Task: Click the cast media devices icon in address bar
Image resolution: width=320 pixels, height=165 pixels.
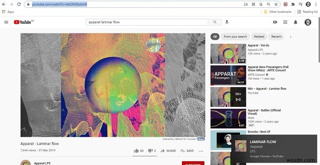Action: 246,4
